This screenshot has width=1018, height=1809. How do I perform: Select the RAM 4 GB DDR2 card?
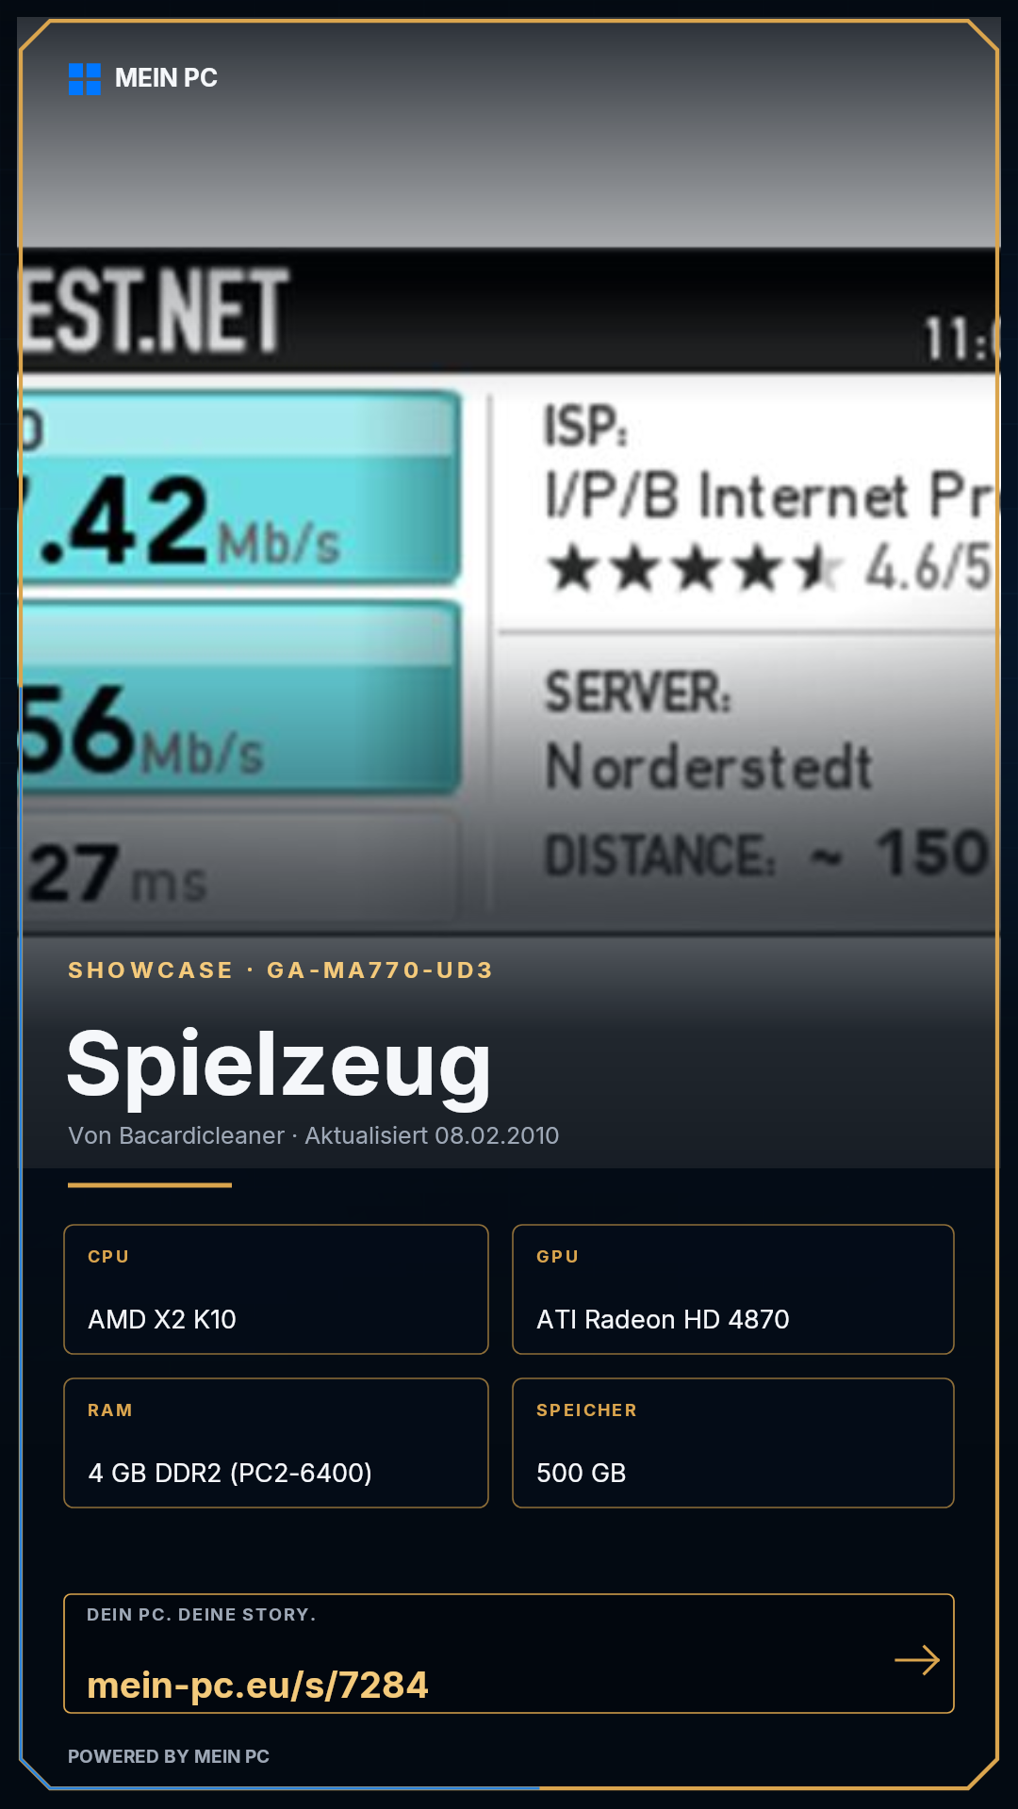[x=276, y=1442]
